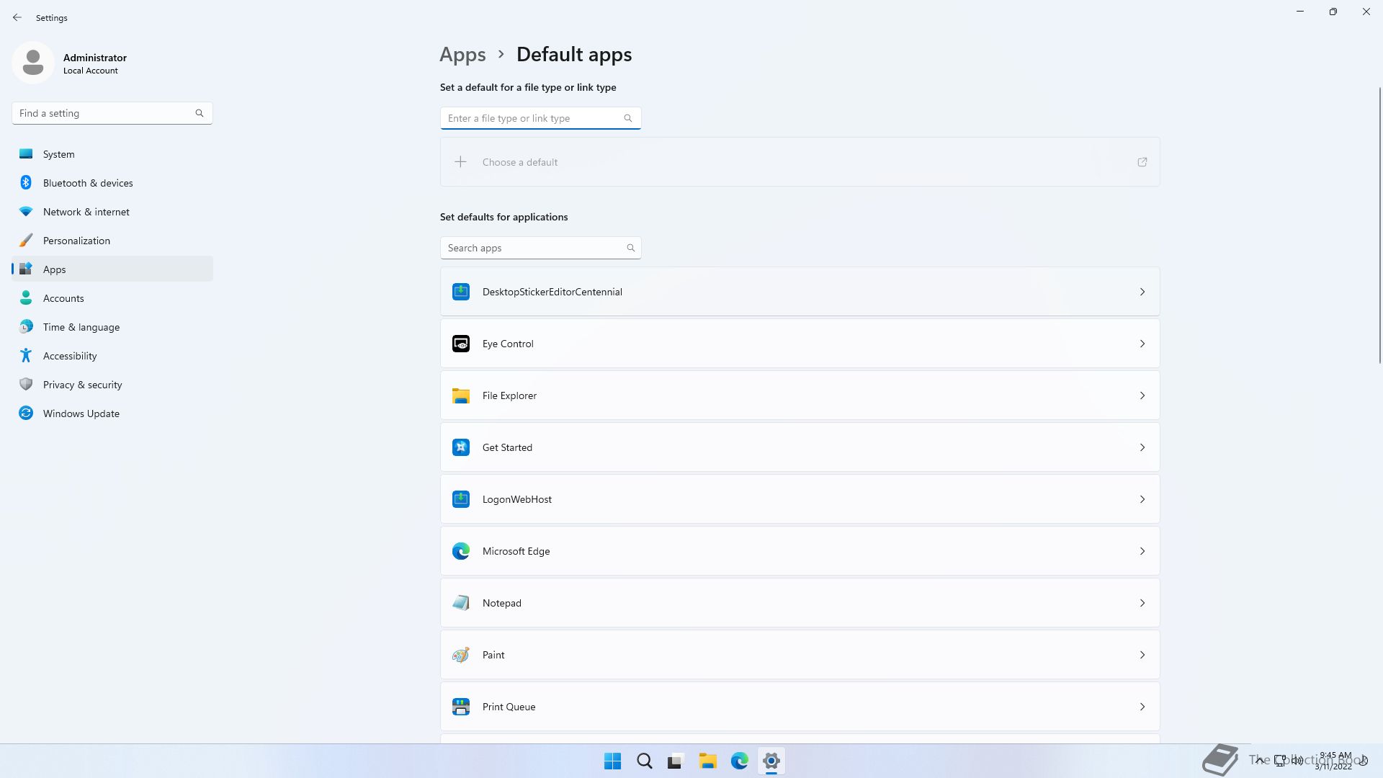Open Microsoft Edge defaults row
1383x778 pixels.
(x=800, y=551)
